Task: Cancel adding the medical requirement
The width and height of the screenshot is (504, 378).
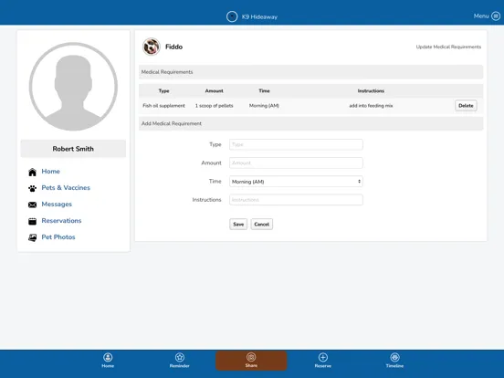Action: tap(262, 224)
